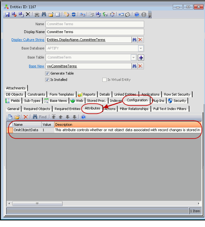This screenshot has width=205, height=227.
Task: Select the Attributes sub-tab
Action: pyautogui.click(x=93, y=108)
